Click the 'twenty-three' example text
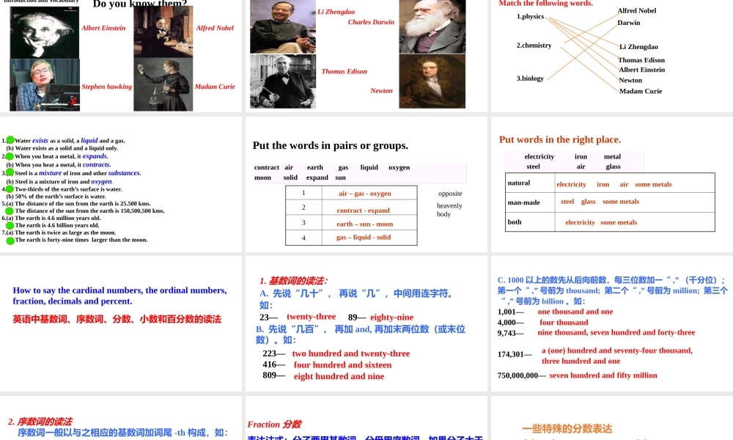 312,317
